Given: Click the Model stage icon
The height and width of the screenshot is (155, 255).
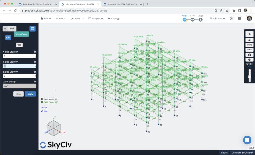Looking at the screenshot, I should point(185,19).
